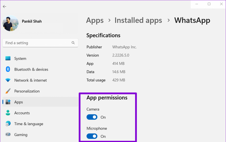The image size is (226, 142).
Task: Open Pankil Shah's profile picture
Action: pyautogui.click(x=11, y=23)
